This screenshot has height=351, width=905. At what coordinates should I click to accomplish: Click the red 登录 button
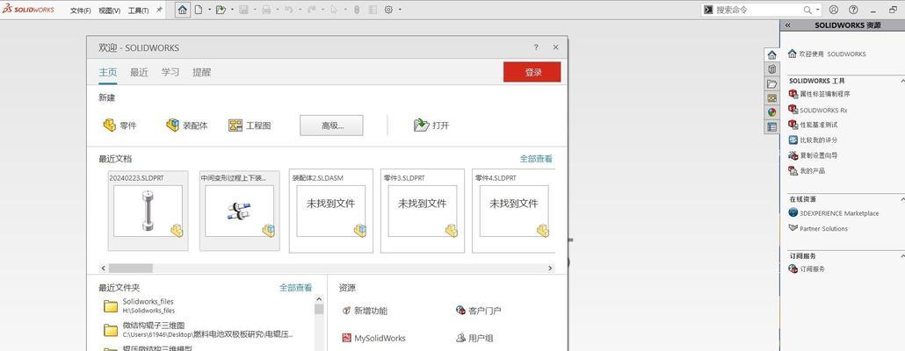(532, 72)
